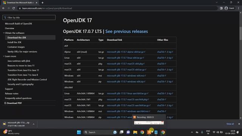Open sig file for Alpine row

171,52
